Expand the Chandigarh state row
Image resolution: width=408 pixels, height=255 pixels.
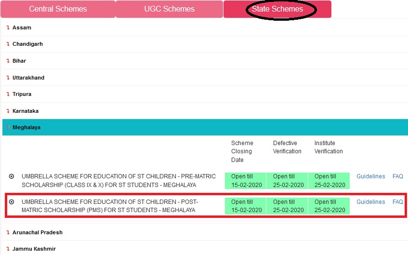click(205, 44)
